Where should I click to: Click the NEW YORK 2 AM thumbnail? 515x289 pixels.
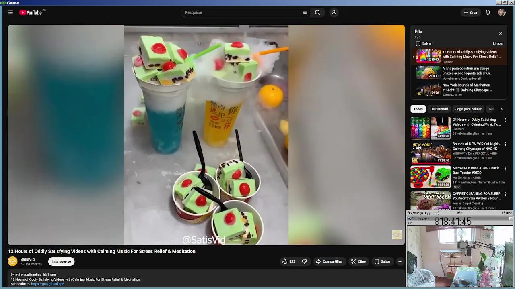point(431,152)
